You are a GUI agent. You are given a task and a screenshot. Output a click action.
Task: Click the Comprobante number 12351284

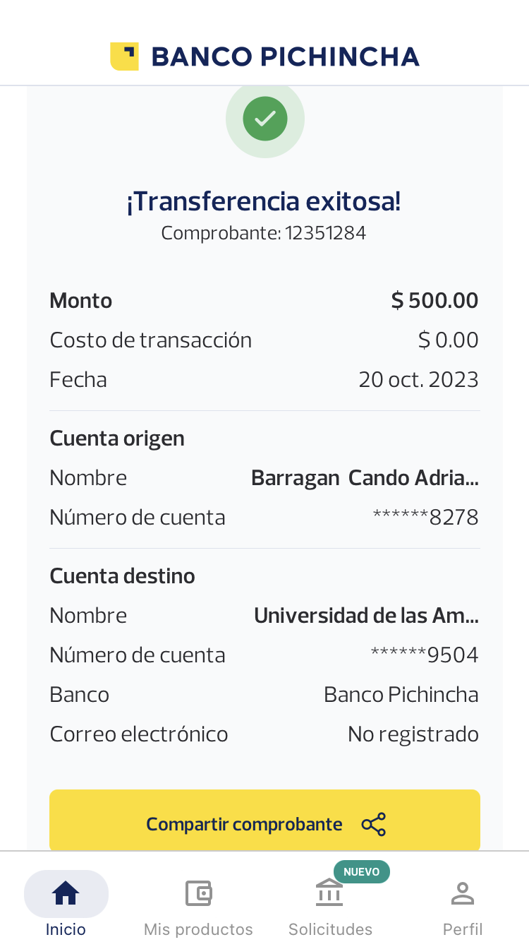pyautogui.click(x=325, y=233)
